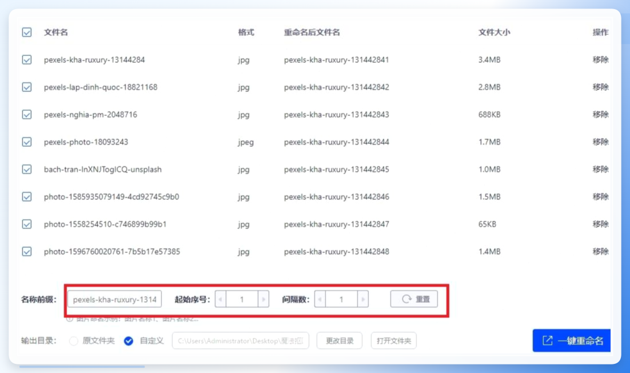Start renaming with 一键重命名 button
The image size is (630, 373).
(572, 340)
